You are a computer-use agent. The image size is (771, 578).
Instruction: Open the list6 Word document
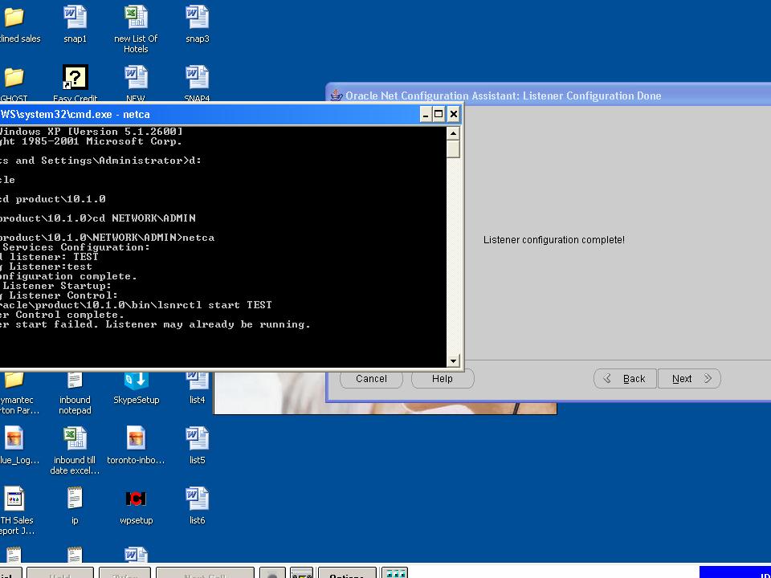pos(198,499)
